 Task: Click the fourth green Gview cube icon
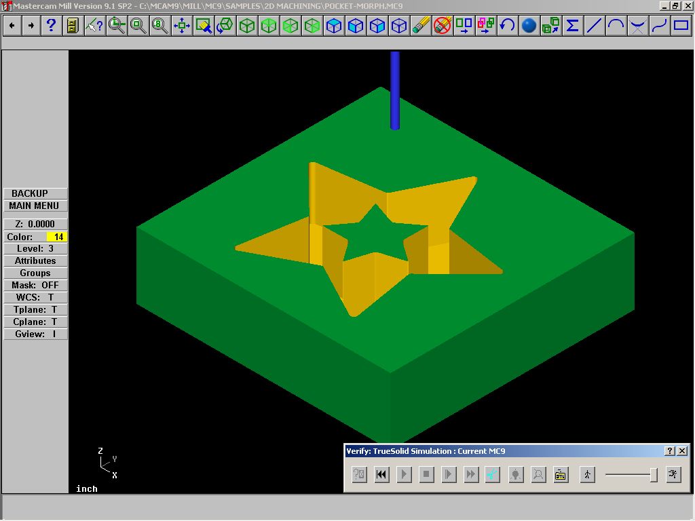pos(312,26)
